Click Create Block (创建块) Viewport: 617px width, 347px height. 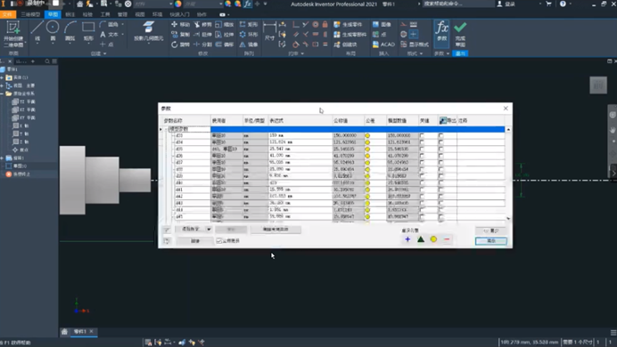[x=345, y=44]
